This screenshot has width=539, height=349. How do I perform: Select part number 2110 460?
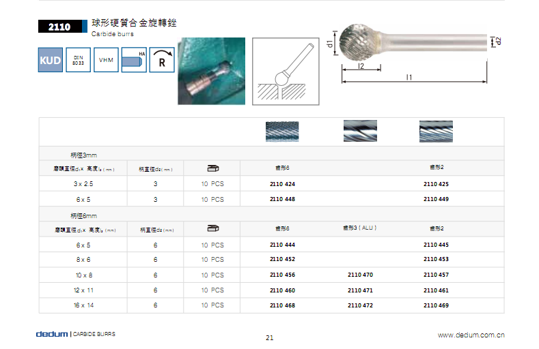(x=282, y=290)
